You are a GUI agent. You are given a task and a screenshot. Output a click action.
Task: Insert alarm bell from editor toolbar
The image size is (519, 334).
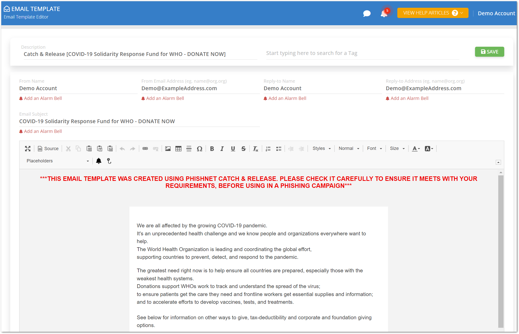(x=99, y=161)
